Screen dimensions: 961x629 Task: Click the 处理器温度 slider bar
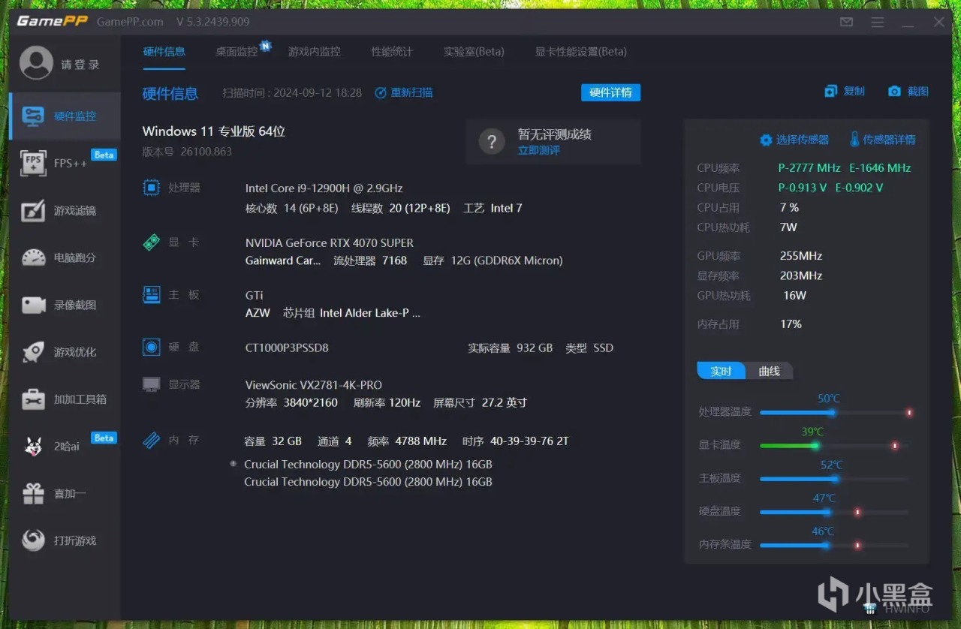[835, 412]
